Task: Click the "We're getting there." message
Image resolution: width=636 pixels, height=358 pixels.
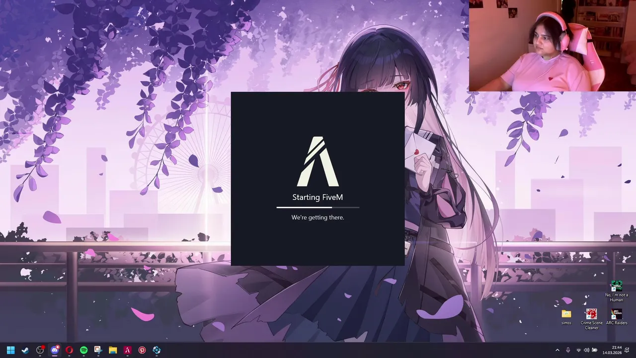Action: [318, 217]
